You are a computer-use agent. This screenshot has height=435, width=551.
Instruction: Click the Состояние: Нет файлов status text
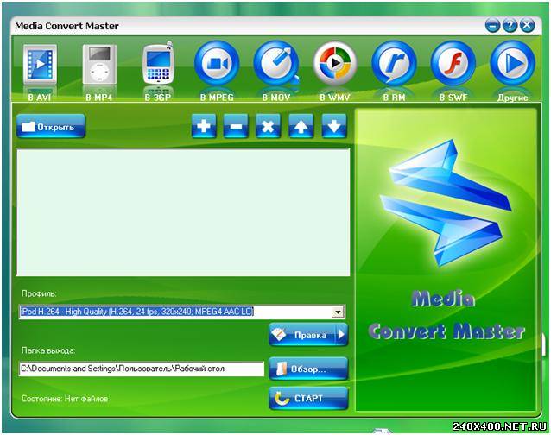pos(65,399)
